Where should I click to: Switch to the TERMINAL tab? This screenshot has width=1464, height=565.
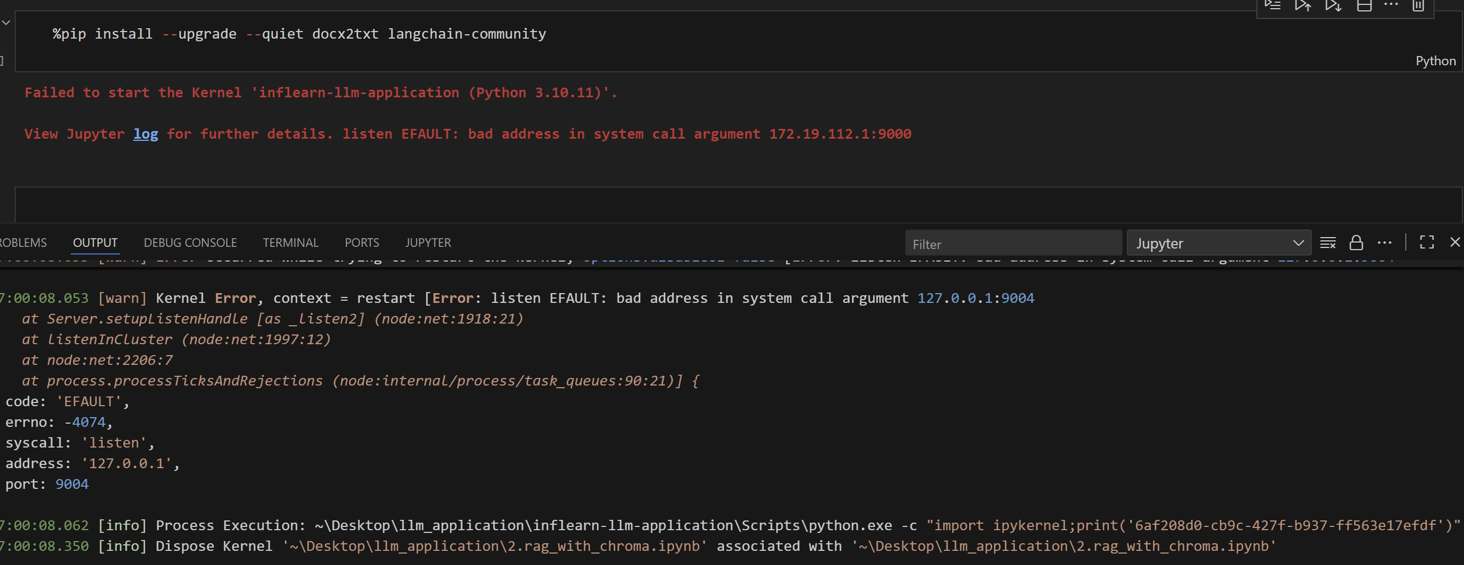[290, 243]
